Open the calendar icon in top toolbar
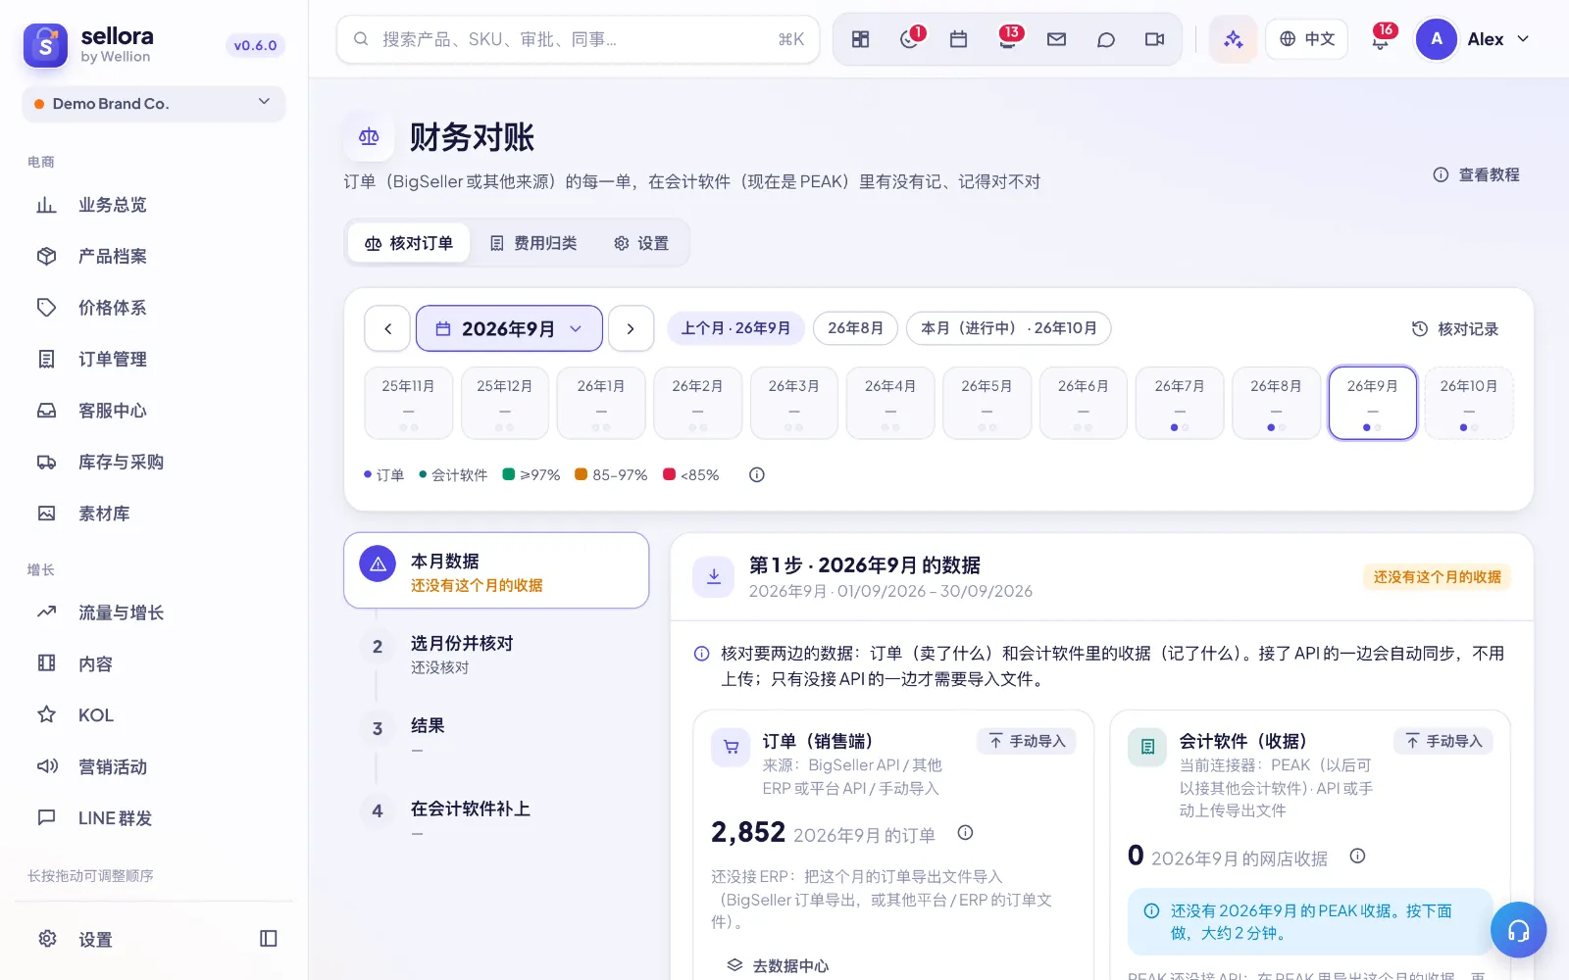Screen dimensions: 1569x980 click(958, 39)
